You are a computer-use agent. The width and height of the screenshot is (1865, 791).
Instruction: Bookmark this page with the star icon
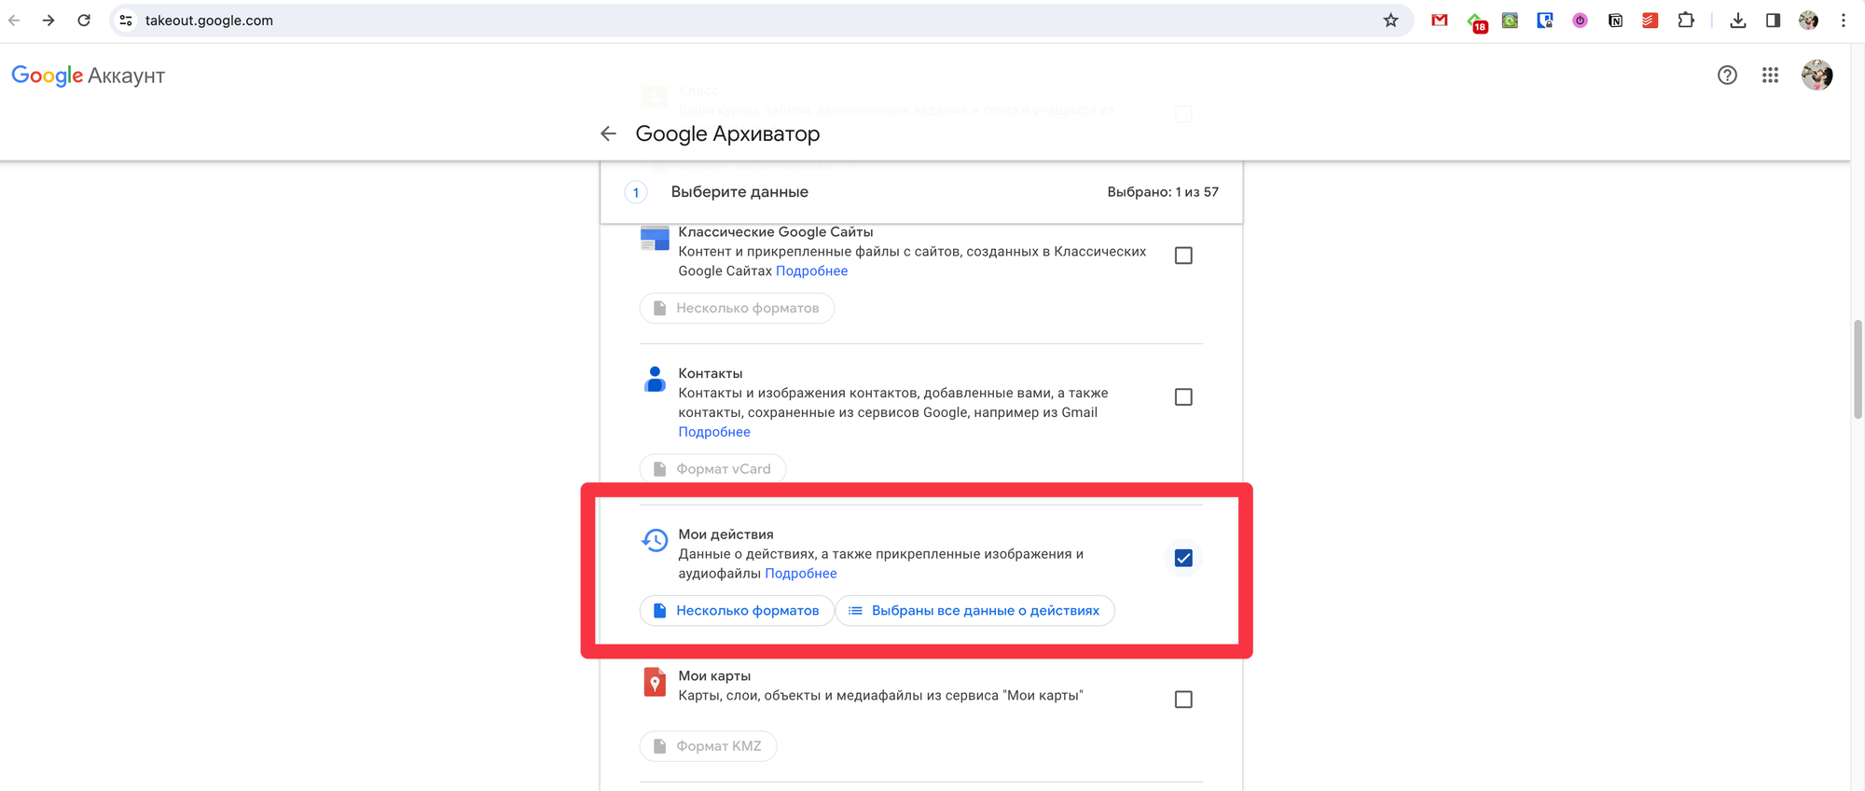tap(1390, 21)
